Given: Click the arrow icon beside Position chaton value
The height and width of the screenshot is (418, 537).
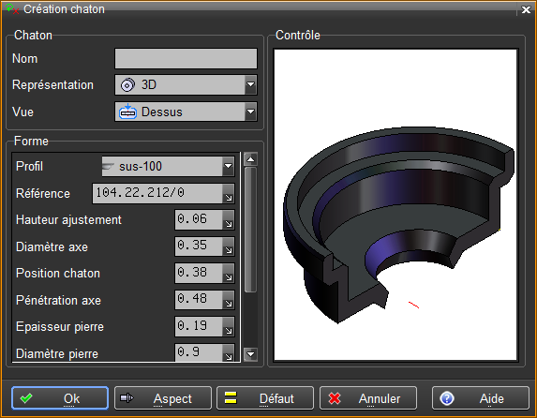Looking at the screenshot, I should (229, 274).
